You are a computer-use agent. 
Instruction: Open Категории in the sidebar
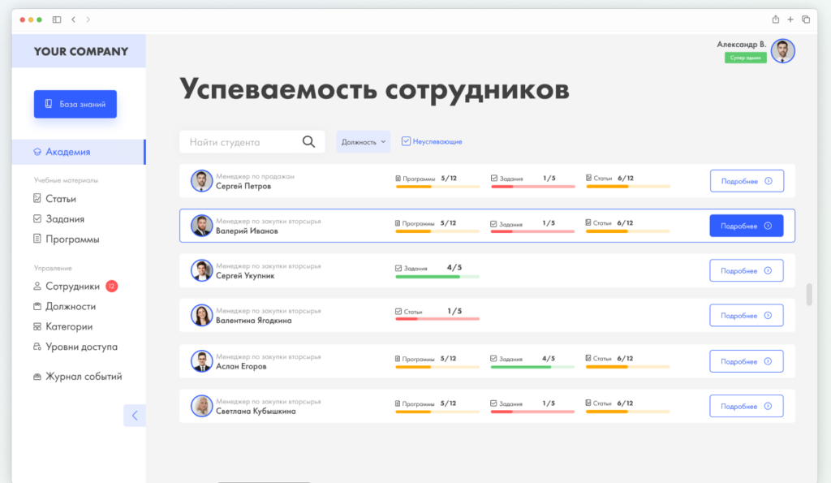(63, 326)
